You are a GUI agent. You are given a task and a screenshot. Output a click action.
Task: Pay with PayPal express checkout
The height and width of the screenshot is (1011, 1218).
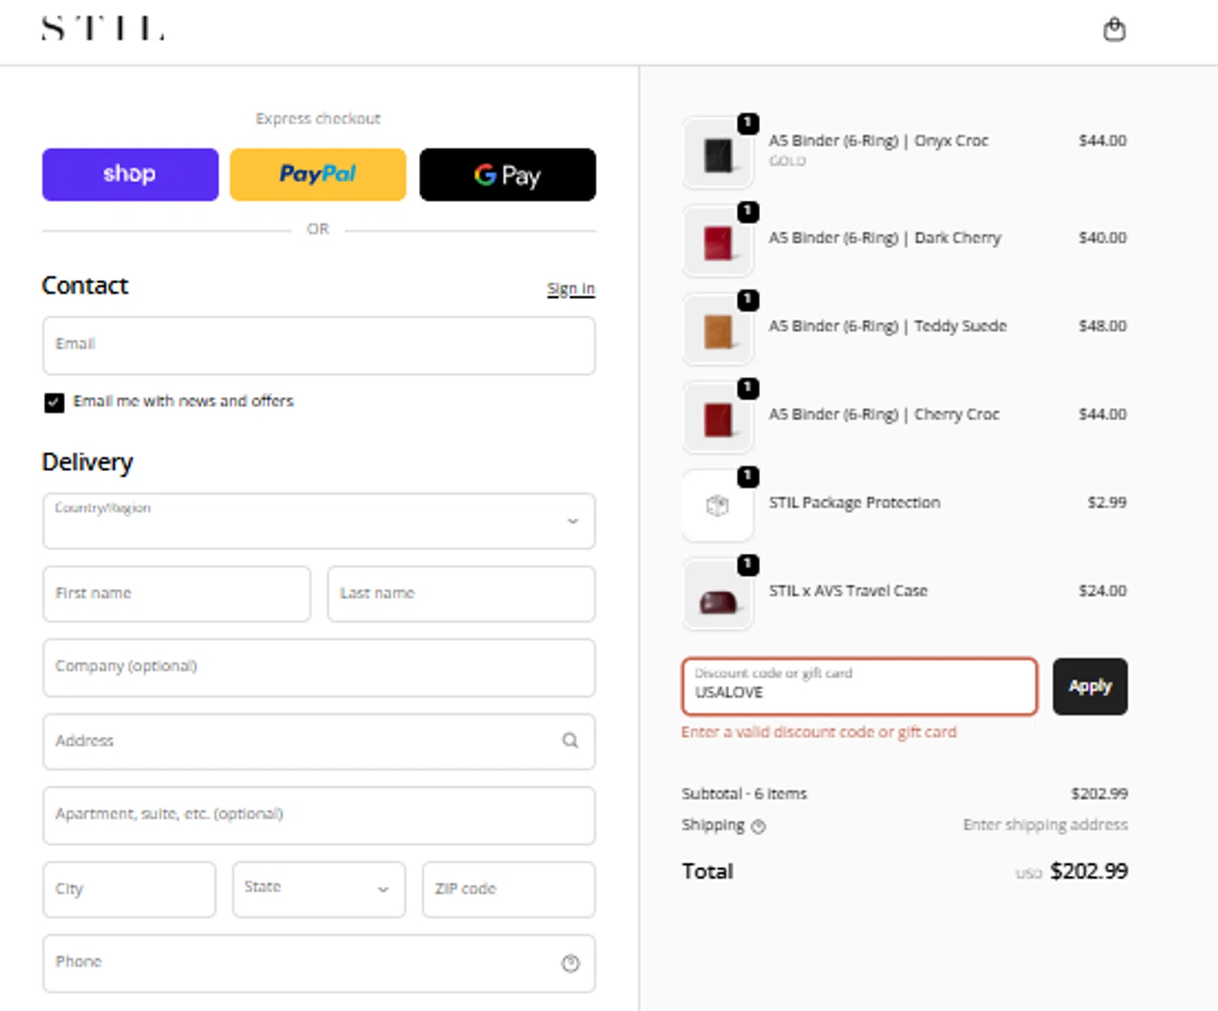tap(318, 174)
